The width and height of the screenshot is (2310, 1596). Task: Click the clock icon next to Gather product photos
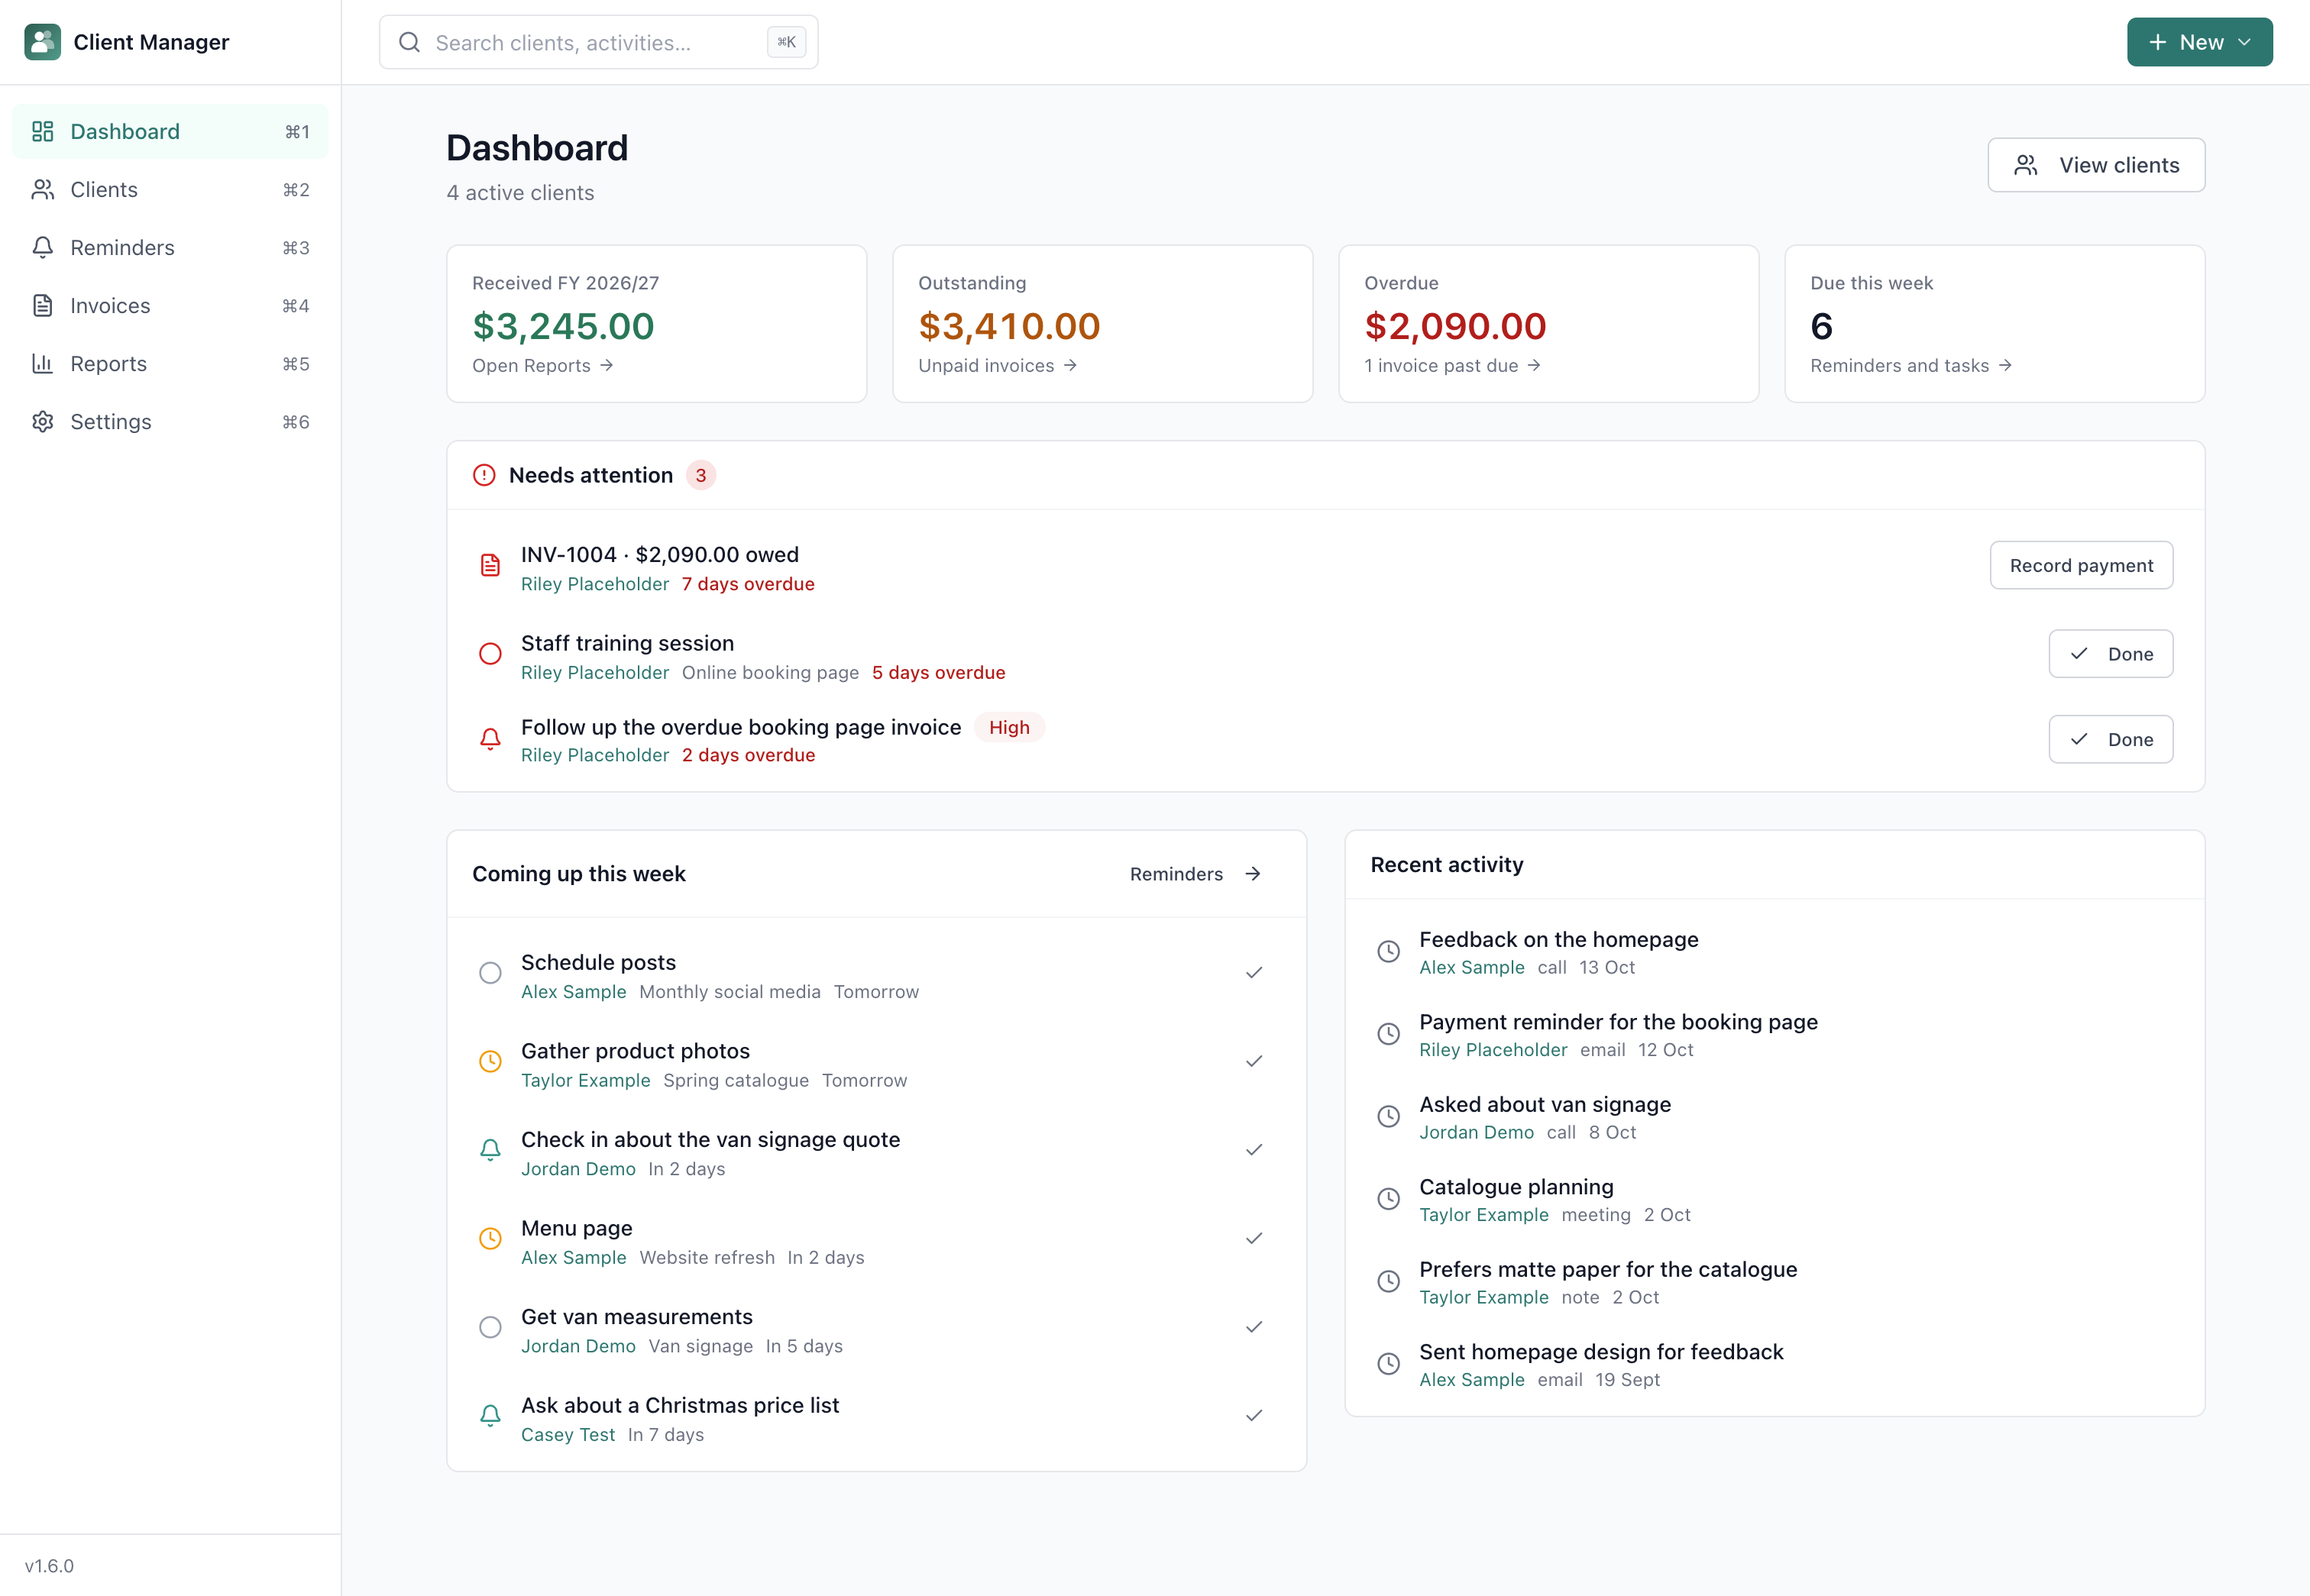pyautogui.click(x=490, y=1062)
